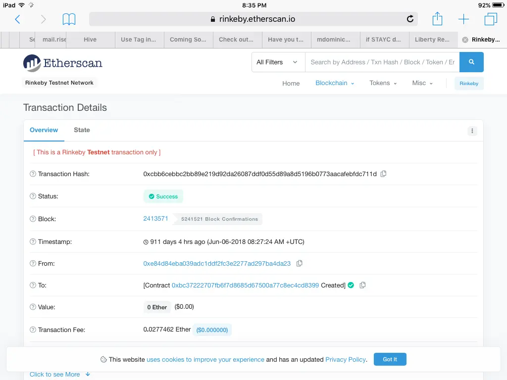Open the uses cookies to improve link
The image size is (507, 380).
(205, 359)
